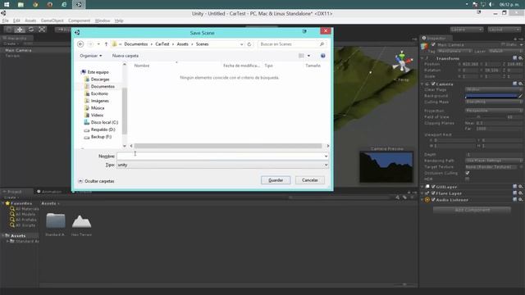The height and width of the screenshot is (295, 525).
Task: Go up one folder level
Action: 106,44
